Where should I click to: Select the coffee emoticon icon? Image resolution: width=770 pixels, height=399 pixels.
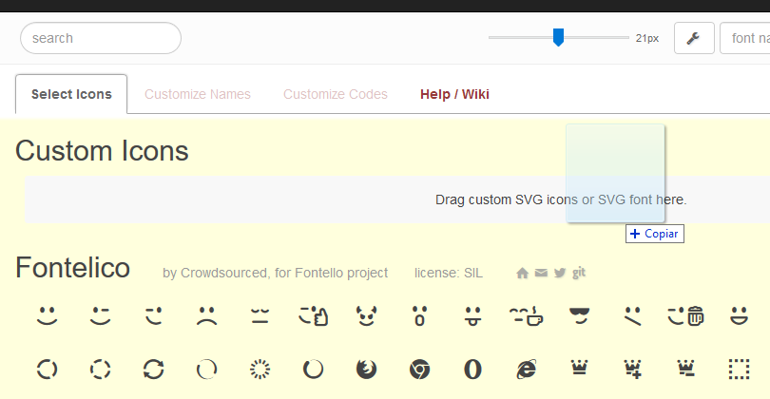526,316
